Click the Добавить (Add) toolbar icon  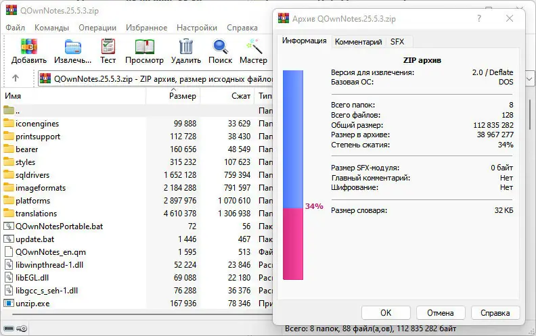click(x=28, y=47)
